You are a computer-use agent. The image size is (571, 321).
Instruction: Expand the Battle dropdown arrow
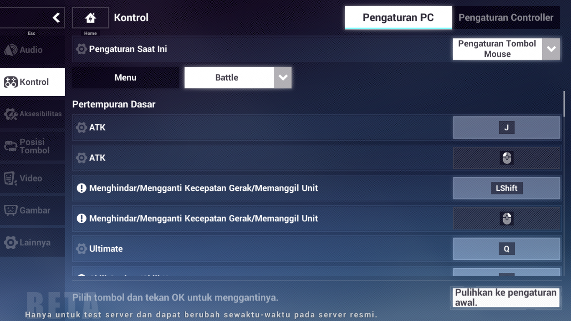[283, 78]
